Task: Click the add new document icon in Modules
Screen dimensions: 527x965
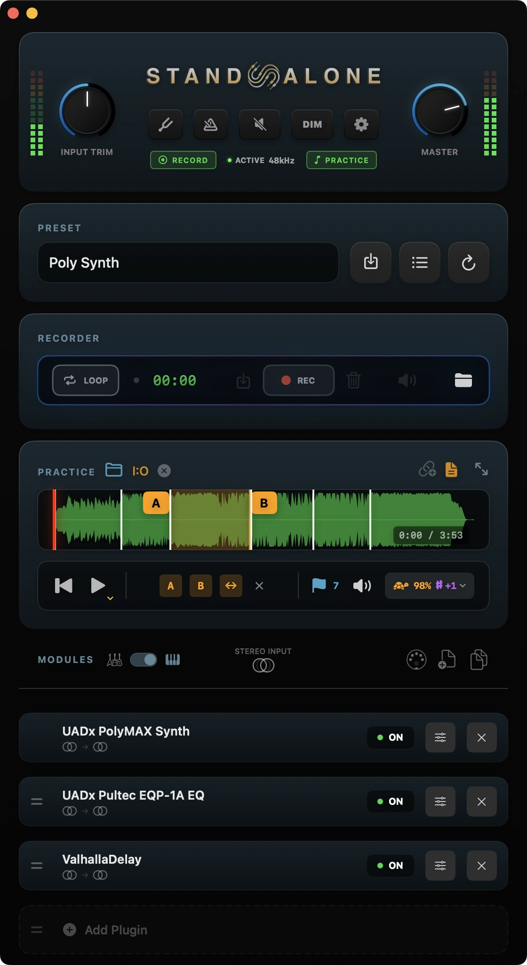Action: click(x=447, y=659)
